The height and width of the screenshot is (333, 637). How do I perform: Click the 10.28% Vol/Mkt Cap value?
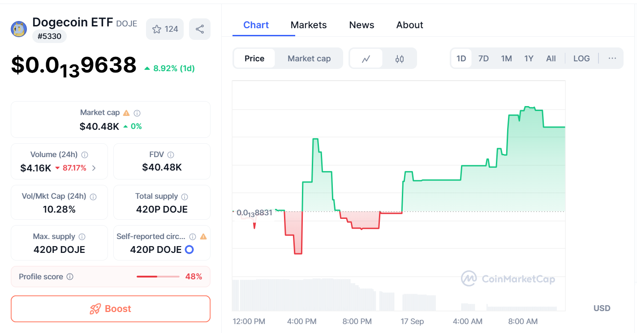59,209
